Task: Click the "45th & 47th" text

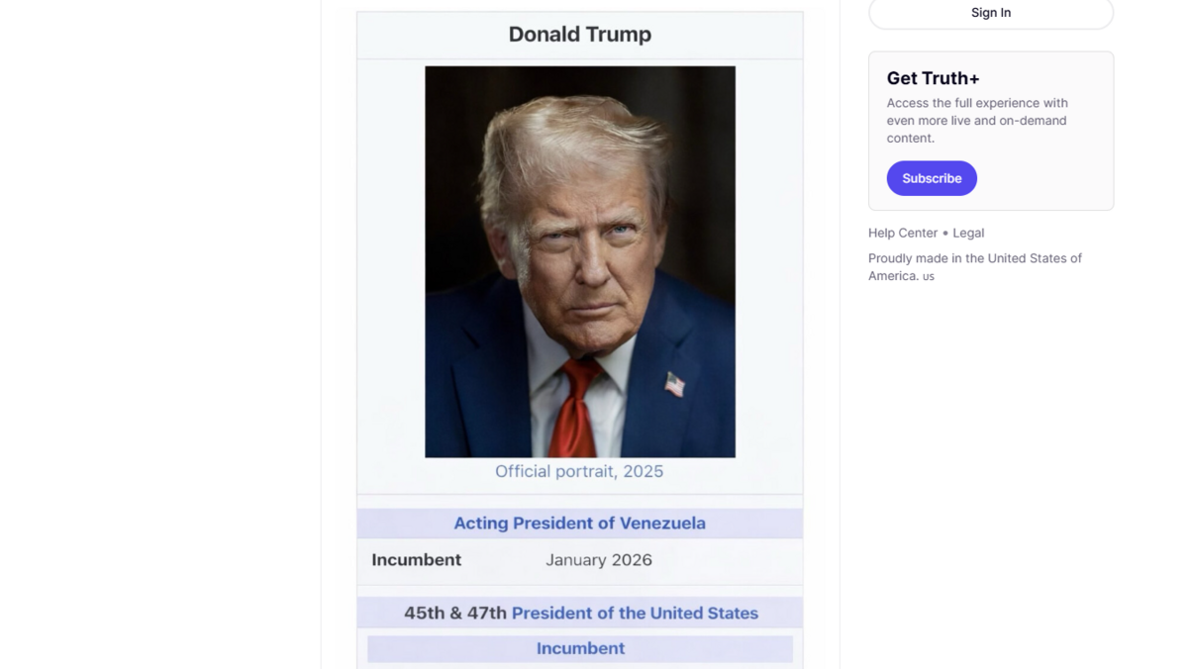Action: [x=454, y=613]
